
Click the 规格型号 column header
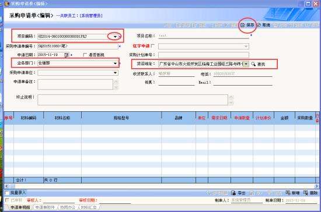tap(121, 118)
